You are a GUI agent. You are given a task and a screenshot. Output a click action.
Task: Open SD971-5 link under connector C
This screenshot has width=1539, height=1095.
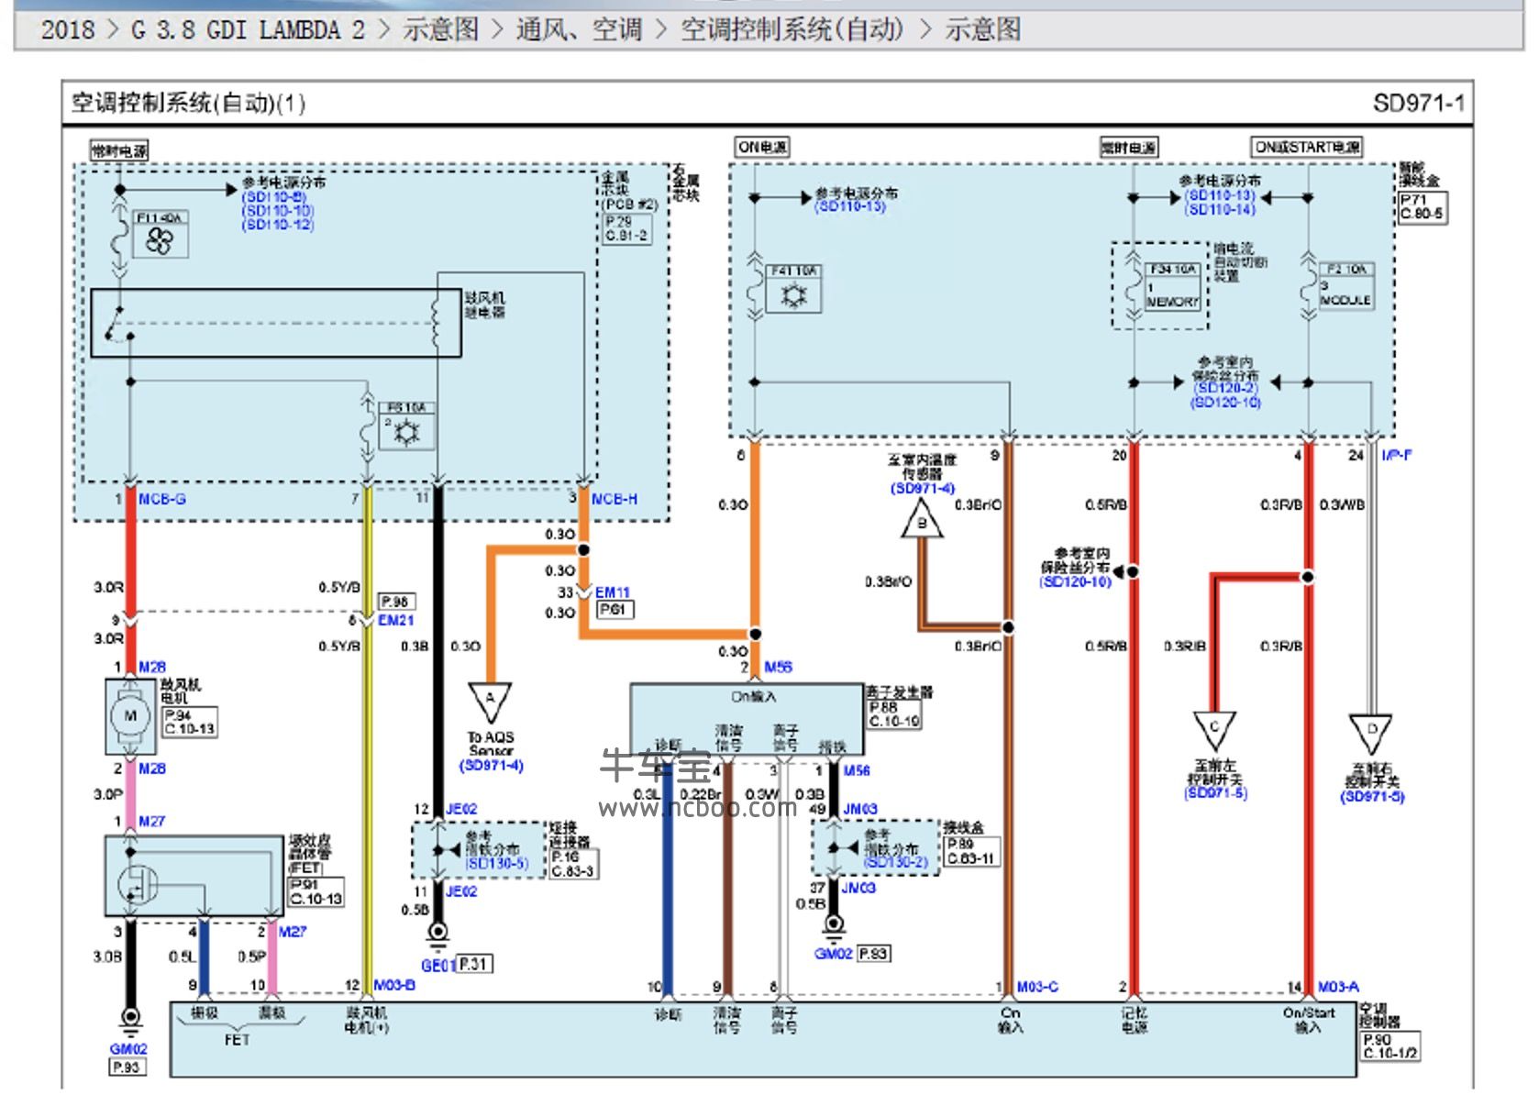click(1215, 793)
